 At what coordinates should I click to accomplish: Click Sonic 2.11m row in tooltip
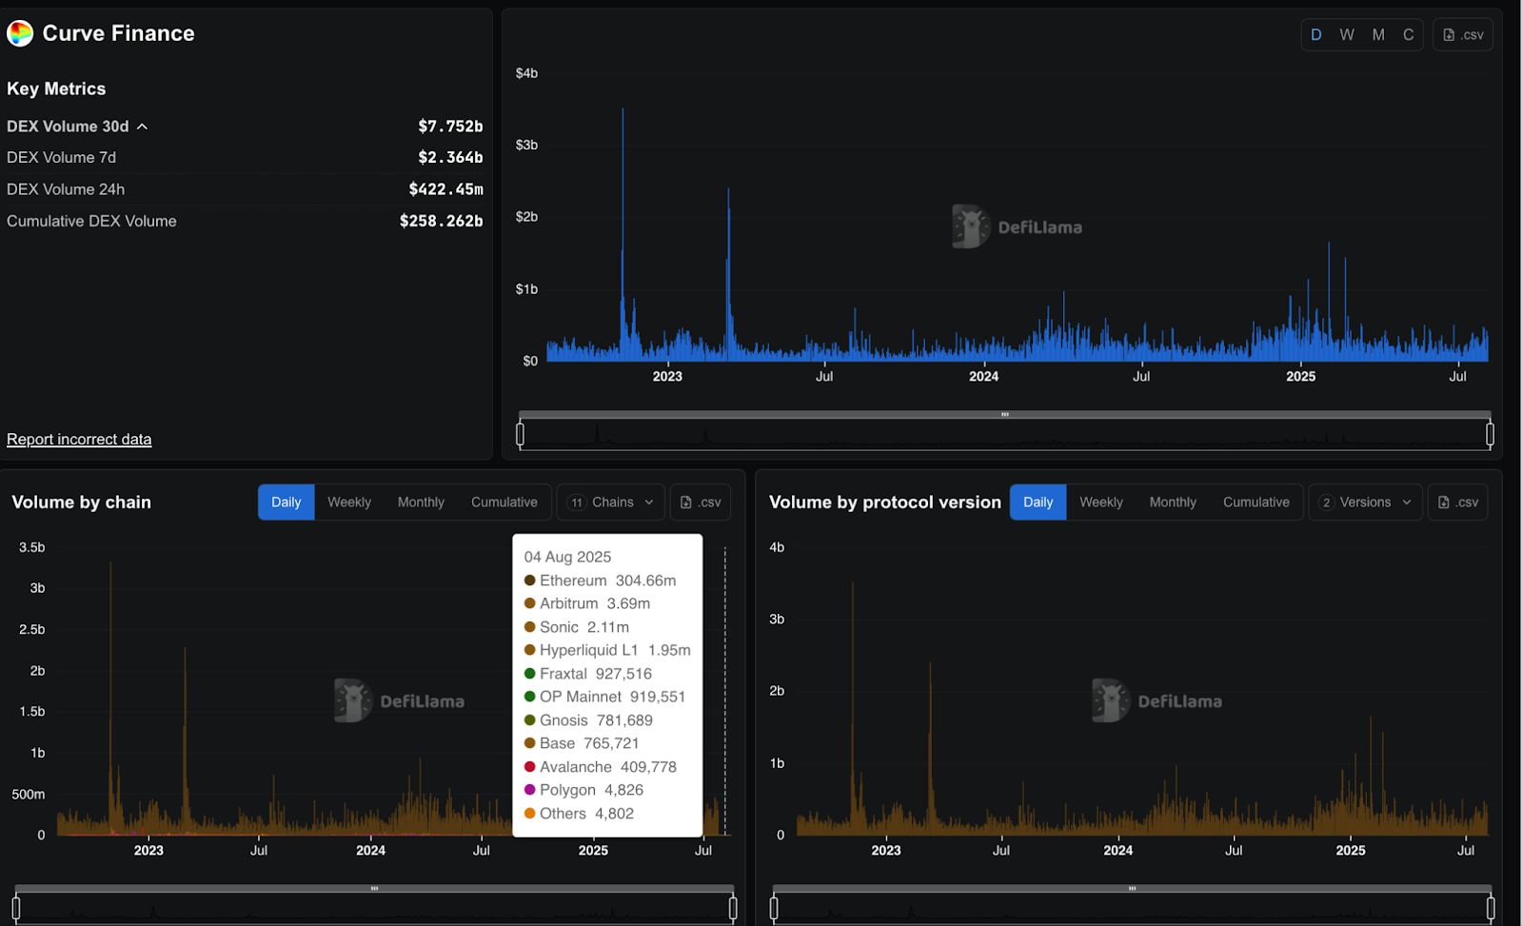point(576,627)
